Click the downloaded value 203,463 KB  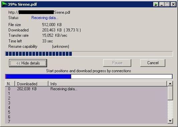pos(52,30)
